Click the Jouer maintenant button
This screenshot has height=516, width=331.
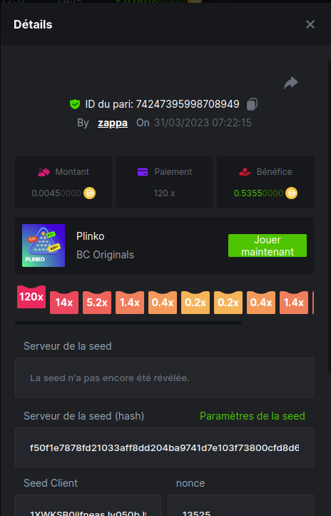(x=268, y=246)
